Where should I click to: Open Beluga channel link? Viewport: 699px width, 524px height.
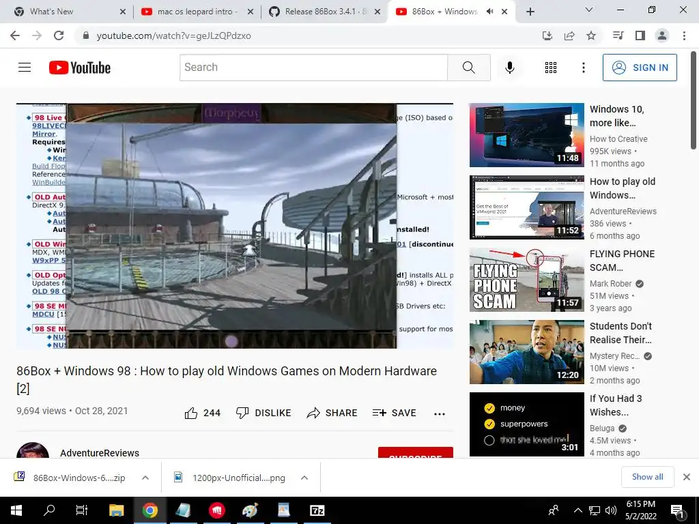click(x=602, y=428)
